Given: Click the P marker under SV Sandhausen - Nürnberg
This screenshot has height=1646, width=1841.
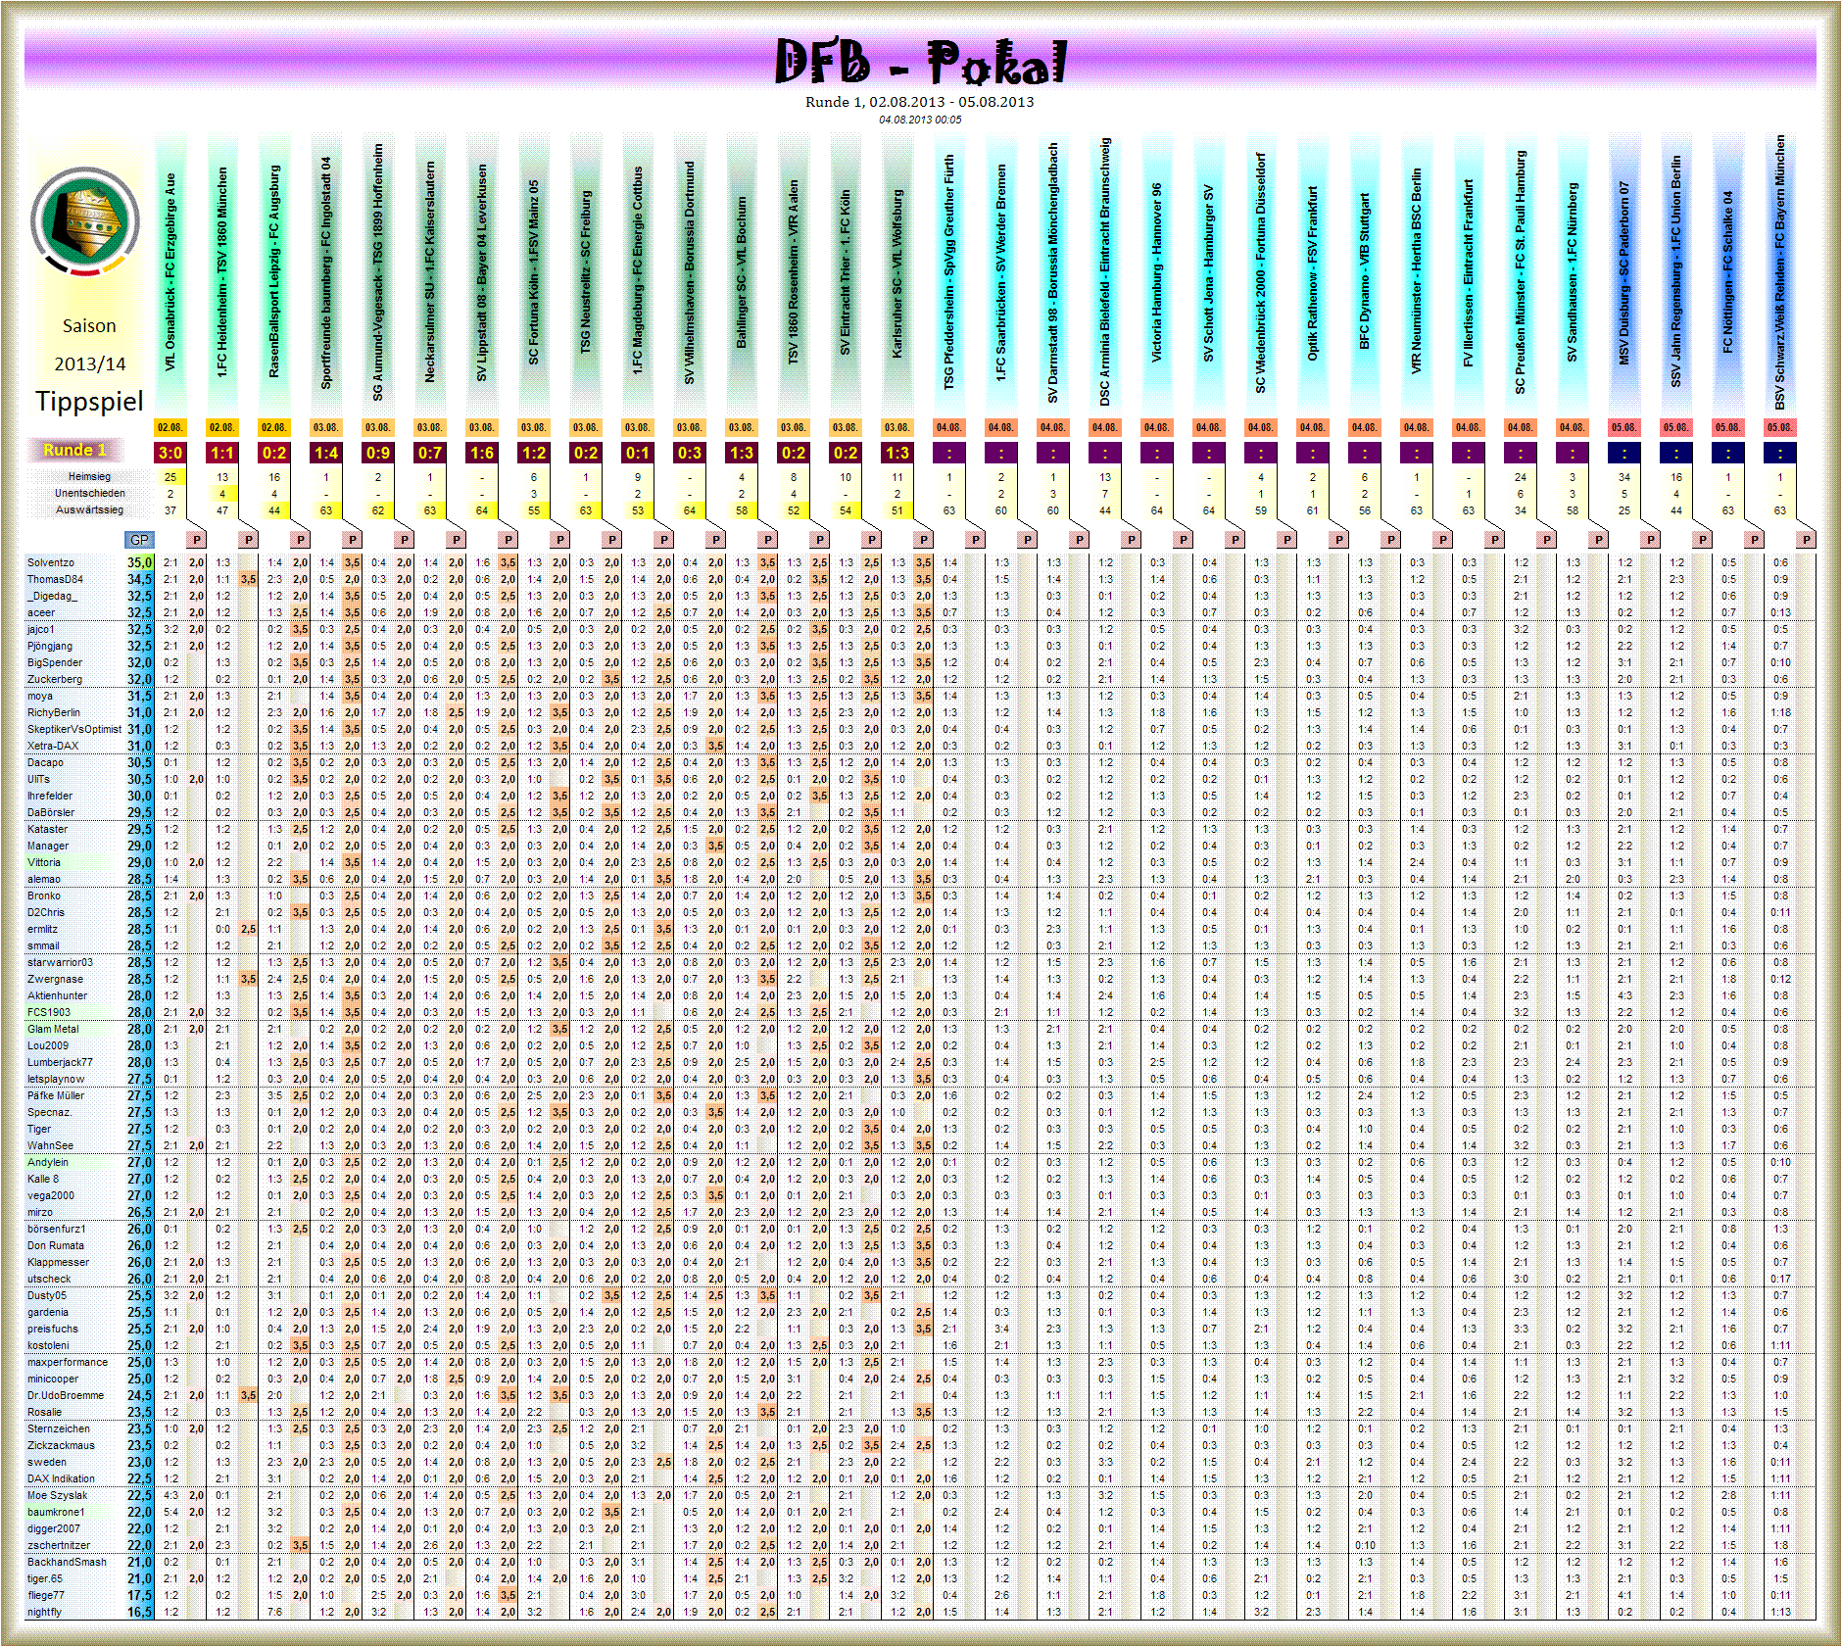Looking at the screenshot, I should [x=1598, y=540].
